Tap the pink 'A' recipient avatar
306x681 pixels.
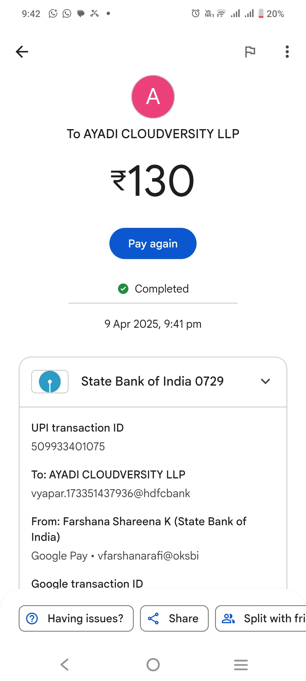(x=153, y=97)
